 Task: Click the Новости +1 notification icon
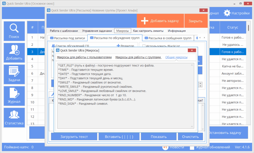165,147
